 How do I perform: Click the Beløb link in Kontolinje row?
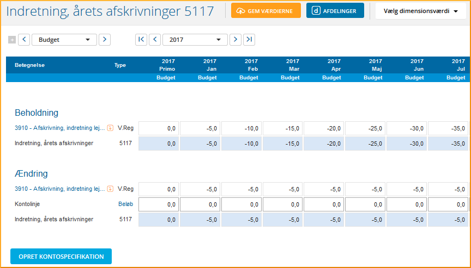125,204
